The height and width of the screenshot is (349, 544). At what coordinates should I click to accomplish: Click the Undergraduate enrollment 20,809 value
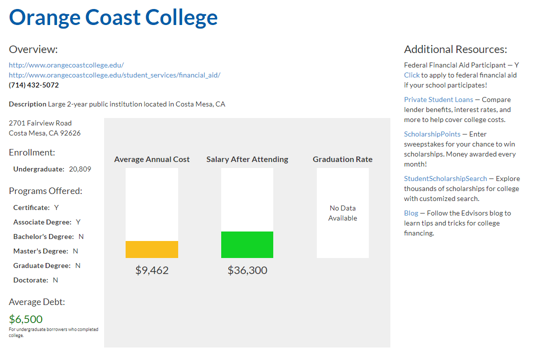(x=80, y=169)
